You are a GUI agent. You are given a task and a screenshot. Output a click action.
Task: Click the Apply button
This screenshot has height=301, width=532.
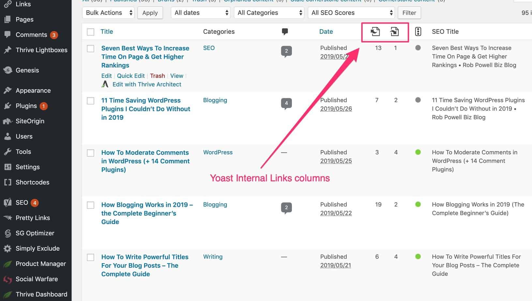150,13
